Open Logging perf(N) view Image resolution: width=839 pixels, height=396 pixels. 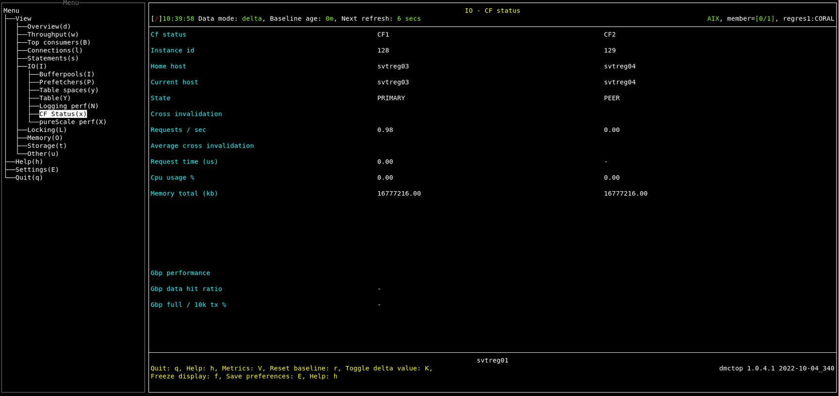69,106
